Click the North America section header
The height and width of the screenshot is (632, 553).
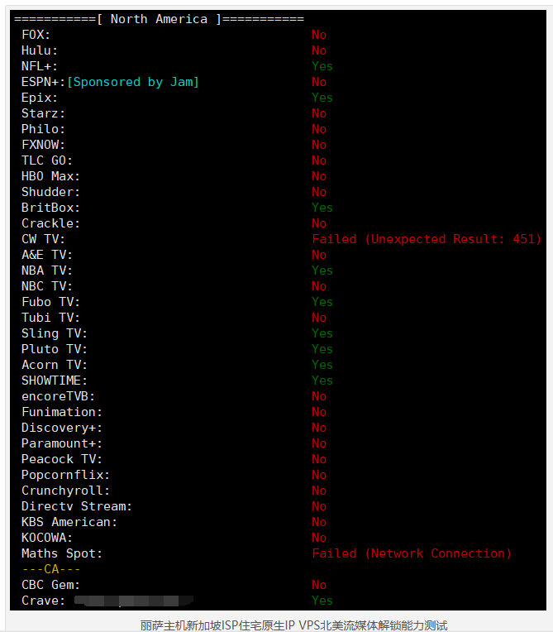click(159, 19)
